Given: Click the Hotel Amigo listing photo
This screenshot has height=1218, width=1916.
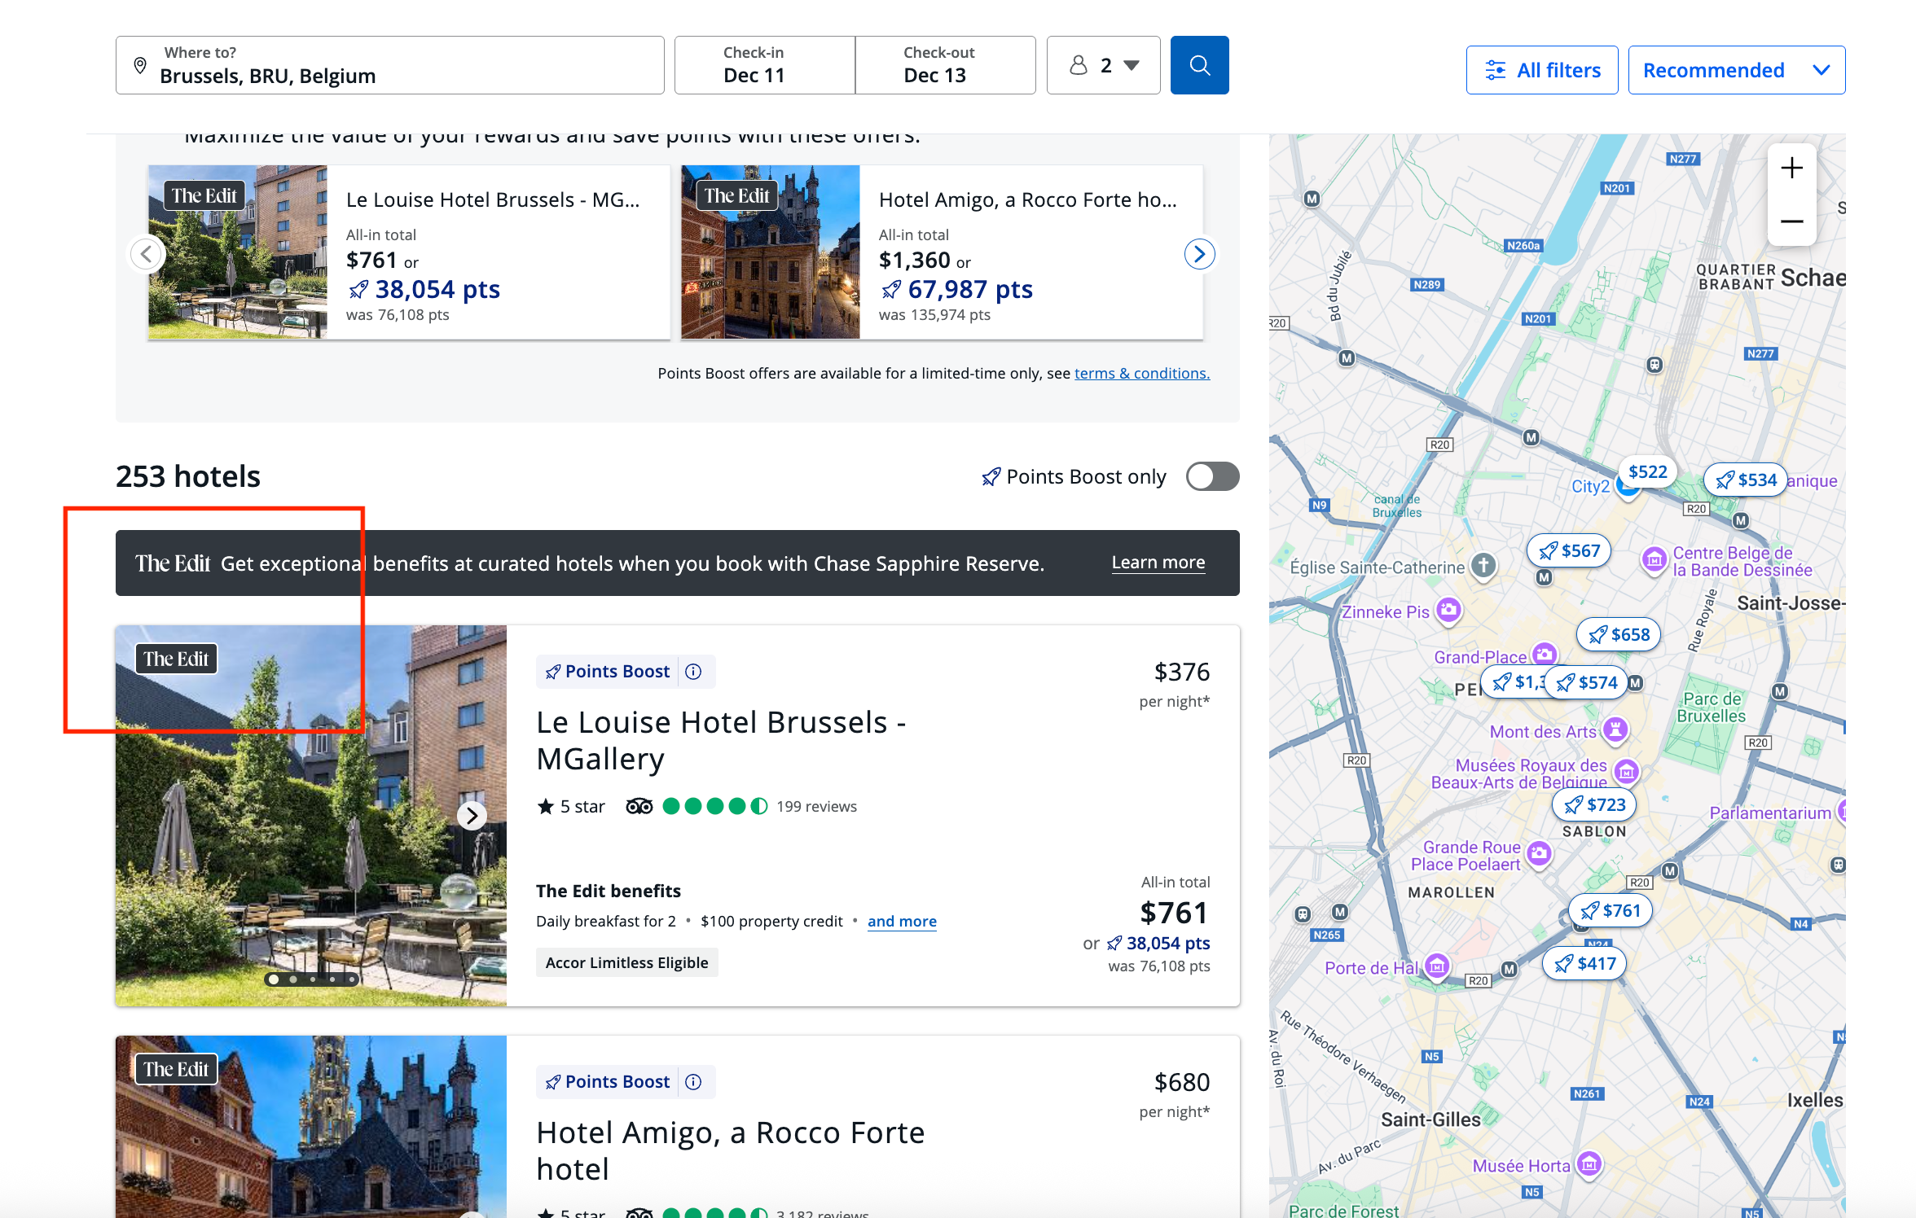Looking at the screenshot, I should tap(310, 1127).
